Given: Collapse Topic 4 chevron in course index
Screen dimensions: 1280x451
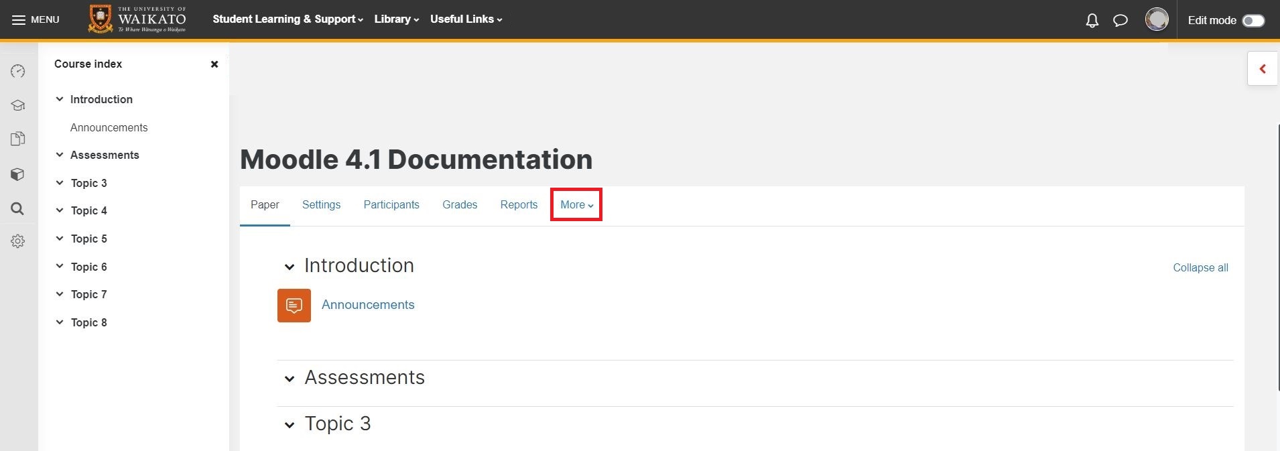Looking at the screenshot, I should [60, 210].
